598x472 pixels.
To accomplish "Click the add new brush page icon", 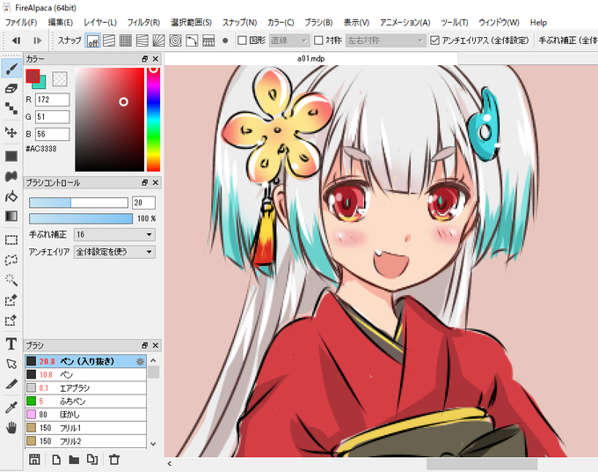I will (x=56, y=460).
